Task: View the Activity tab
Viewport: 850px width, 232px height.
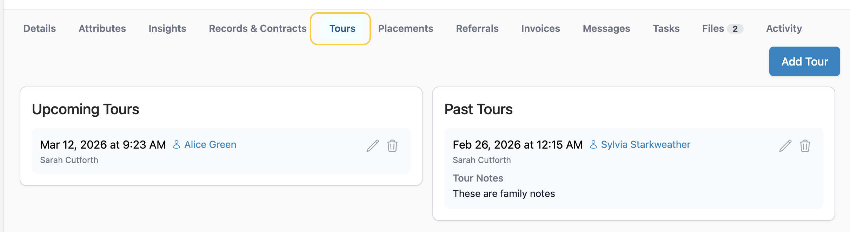Action: (784, 29)
